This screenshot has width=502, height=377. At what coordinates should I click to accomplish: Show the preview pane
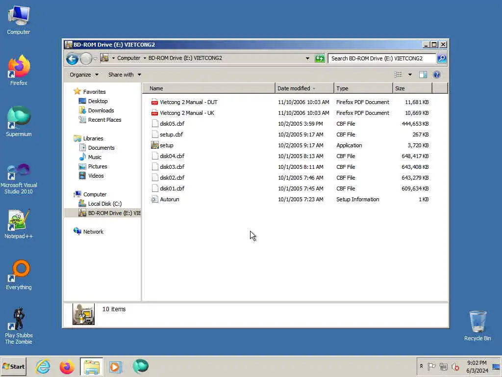tap(423, 75)
